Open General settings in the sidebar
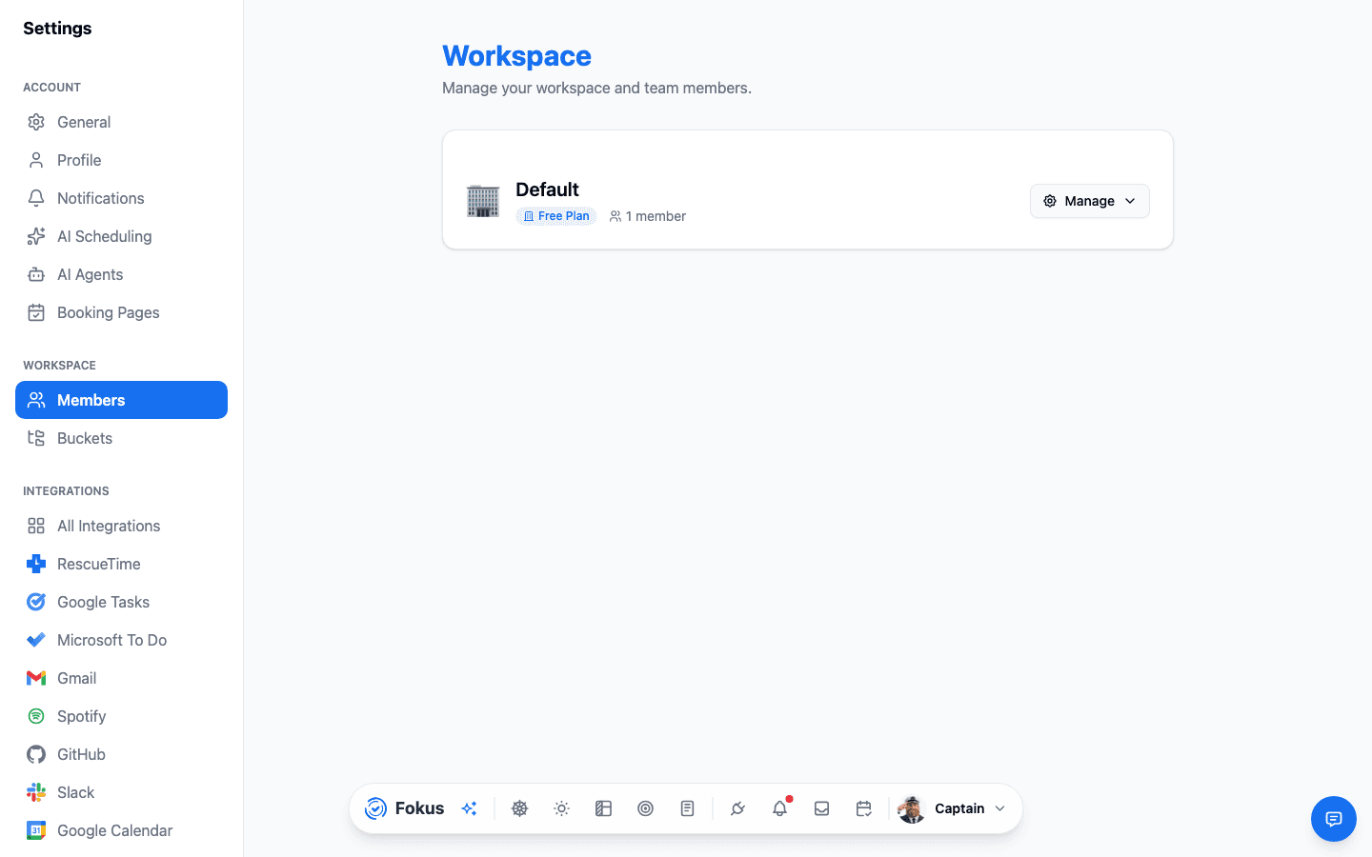The height and width of the screenshot is (857, 1372). [121, 122]
